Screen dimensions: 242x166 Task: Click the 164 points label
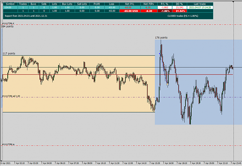coord(7,26)
